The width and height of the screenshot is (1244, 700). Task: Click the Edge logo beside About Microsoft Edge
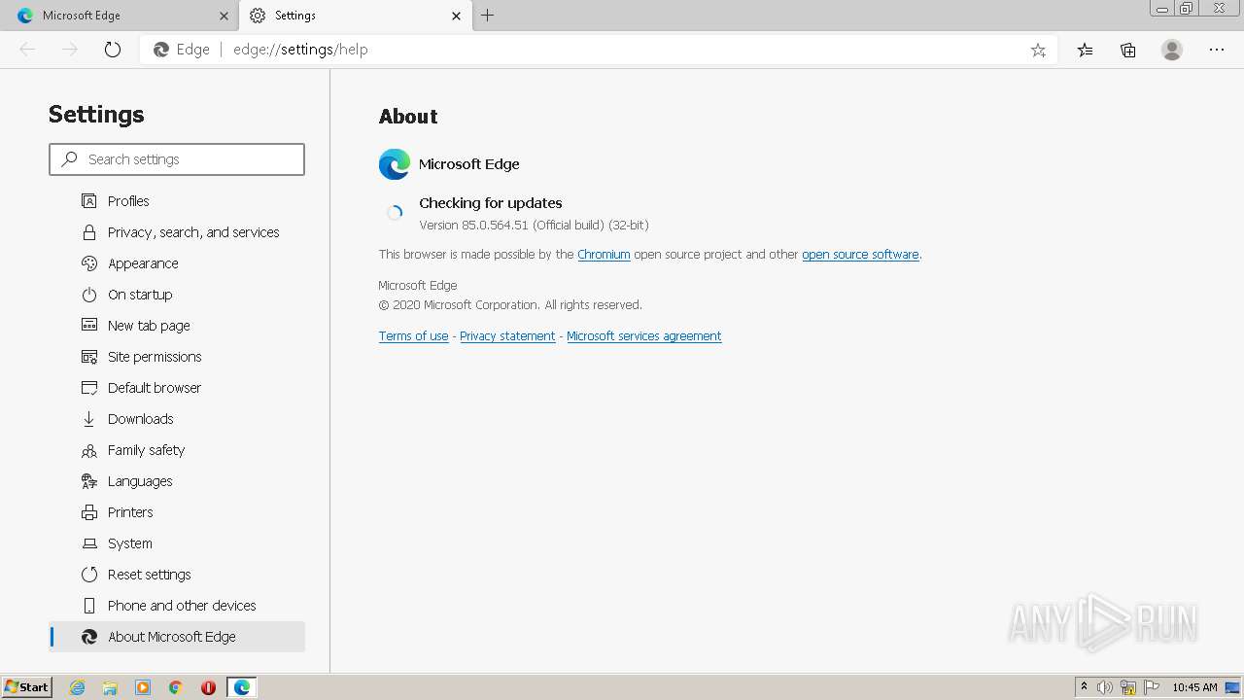[89, 637]
